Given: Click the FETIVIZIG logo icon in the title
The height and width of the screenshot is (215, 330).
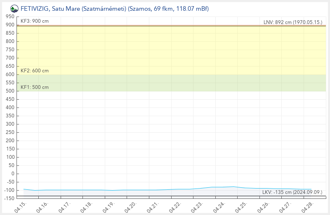Looking at the screenshot, I should (14, 8).
